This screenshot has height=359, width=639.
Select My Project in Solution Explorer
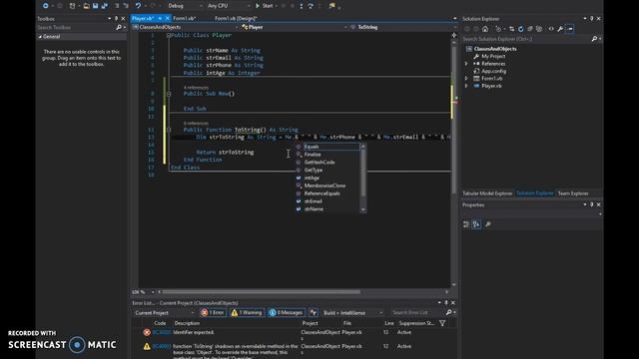click(493, 56)
